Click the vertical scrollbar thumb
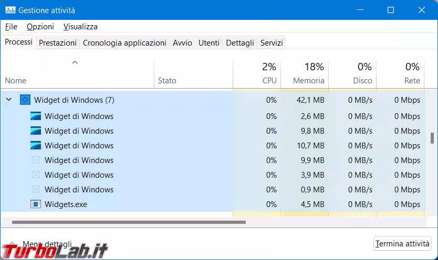Image resolution: width=438 pixels, height=260 pixels. [432, 137]
